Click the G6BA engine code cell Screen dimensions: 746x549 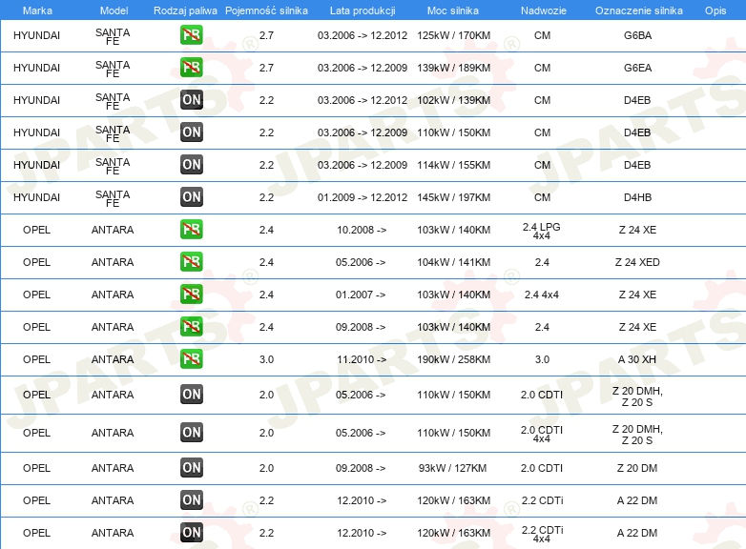637,36
